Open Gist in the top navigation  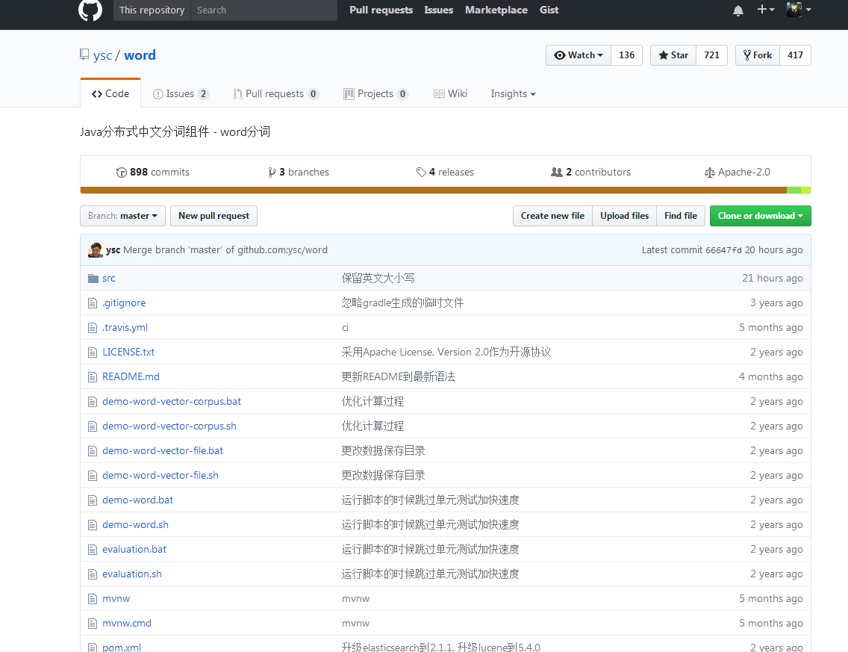[x=549, y=10]
